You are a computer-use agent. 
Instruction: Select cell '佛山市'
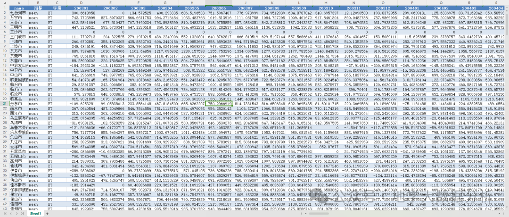tap(18, 179)
